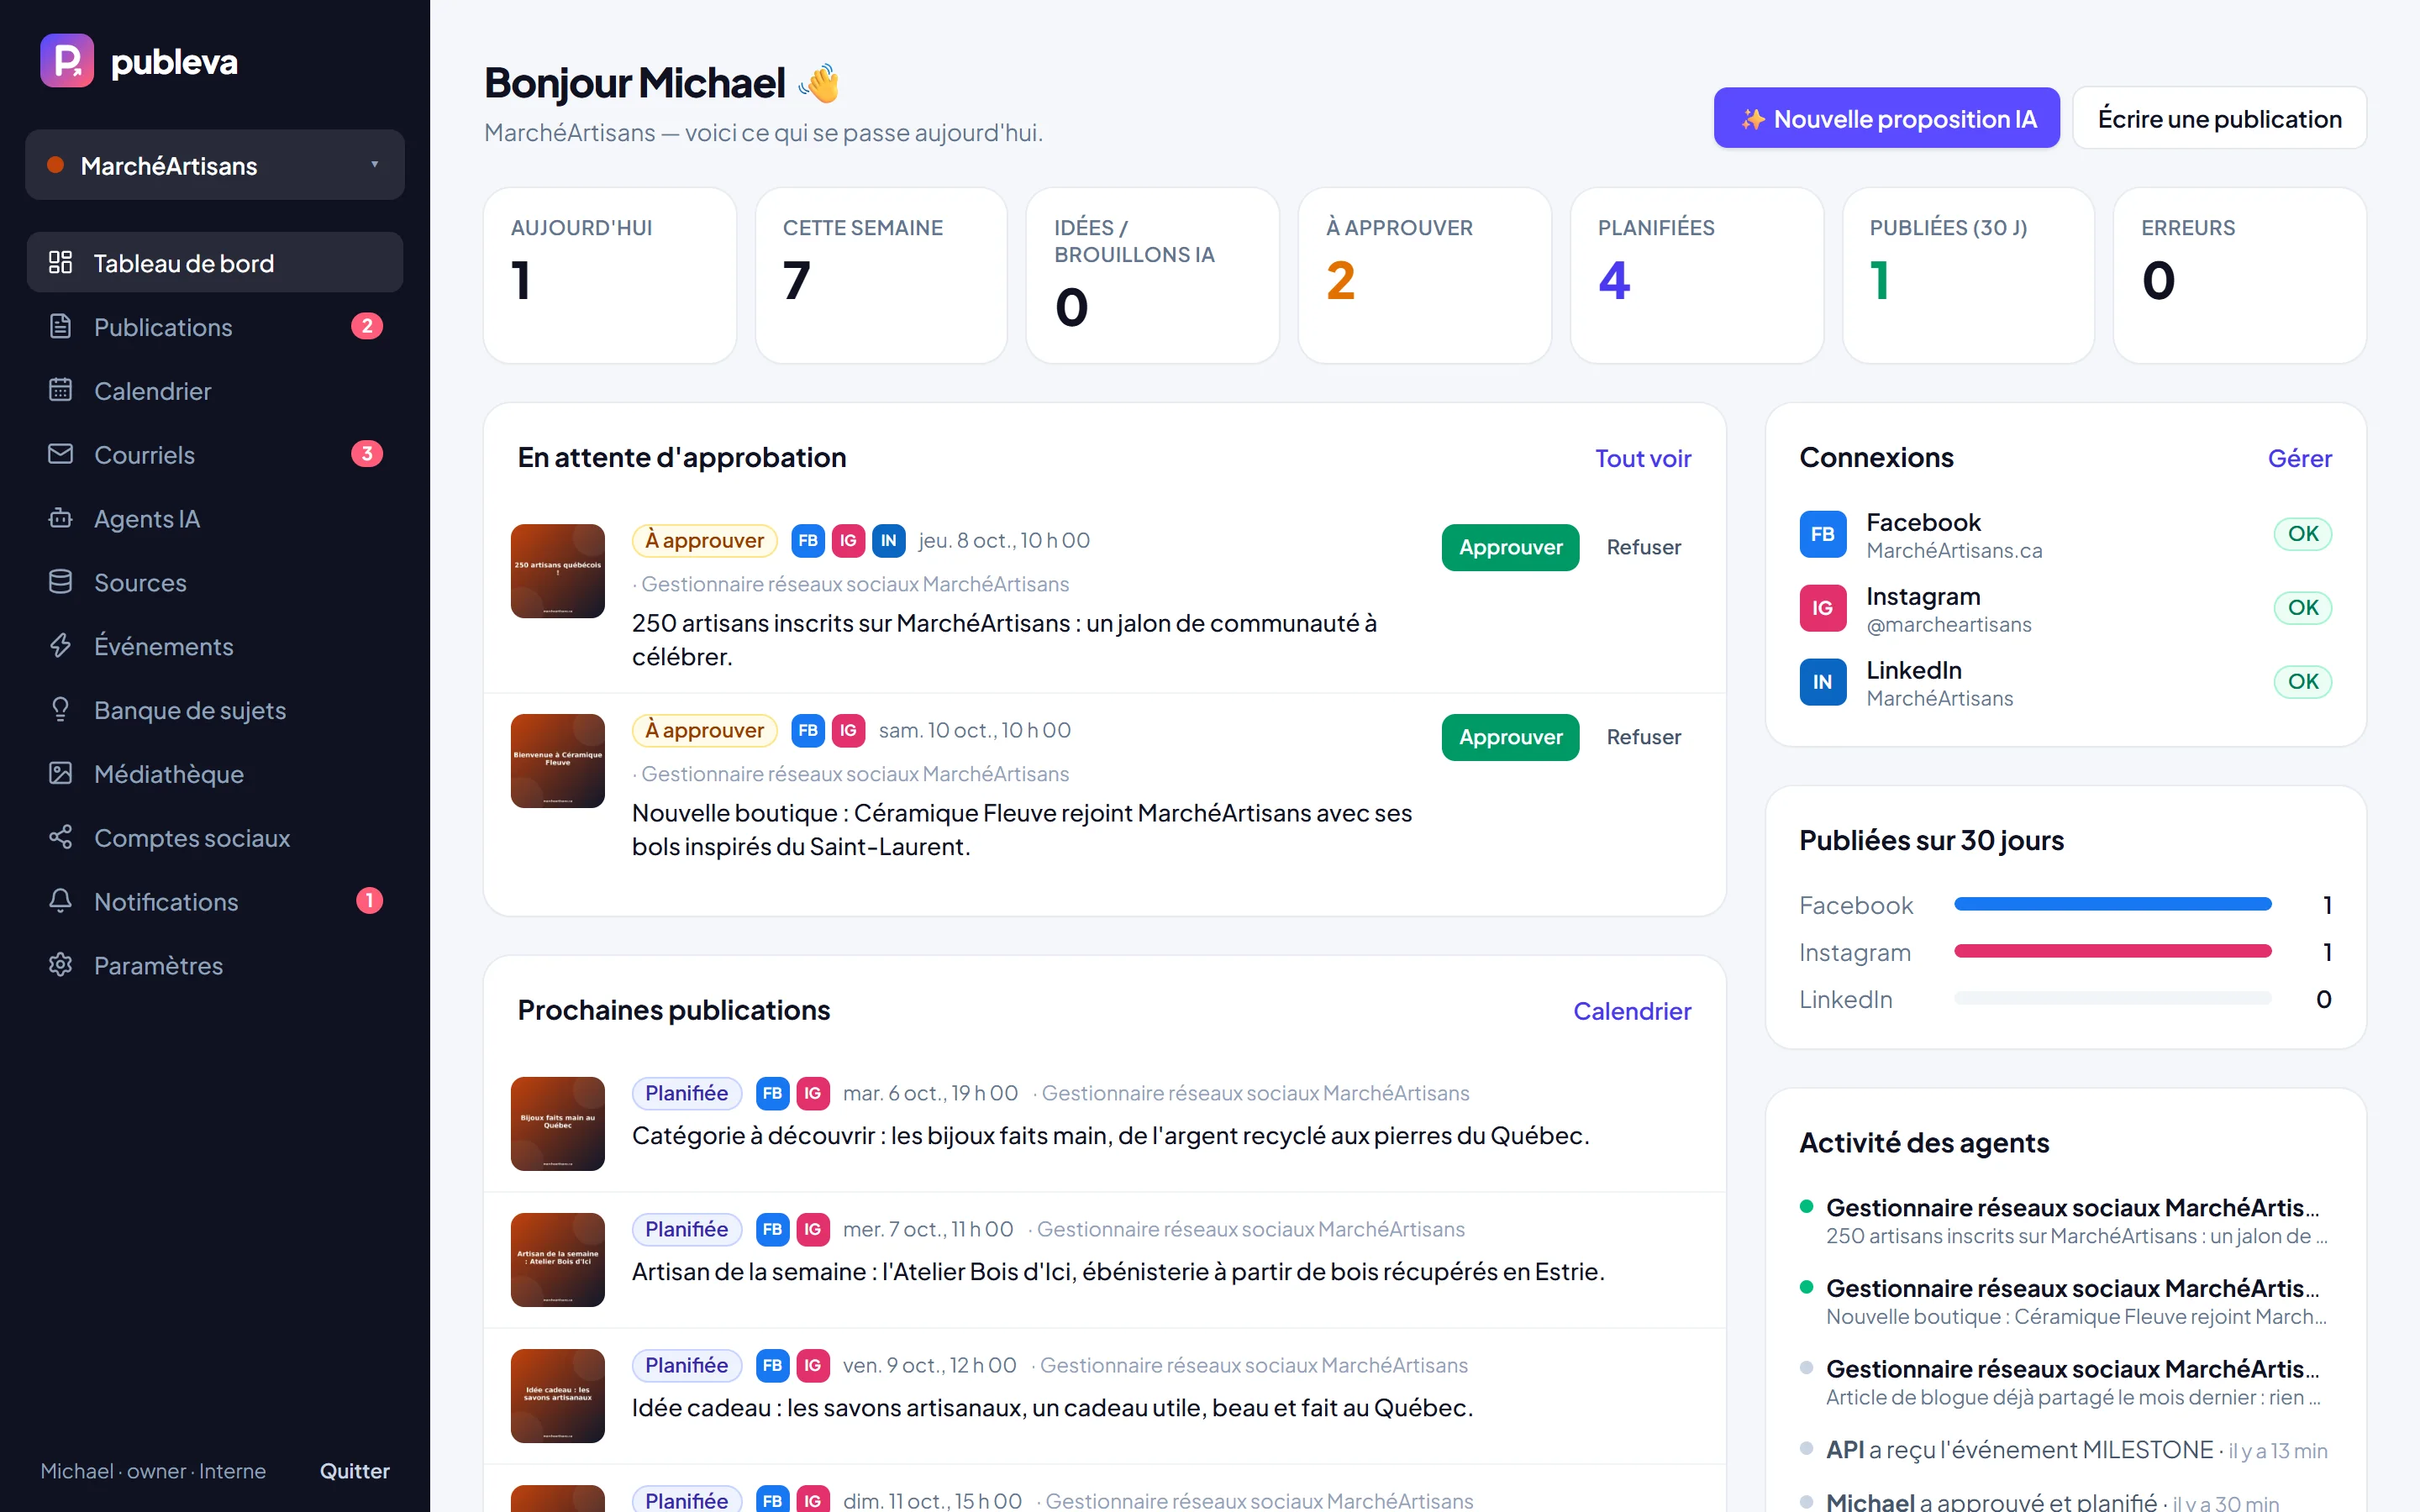Open the Bijoux faits main thumbnail

pyautogui.click(x=558, y=1124)
